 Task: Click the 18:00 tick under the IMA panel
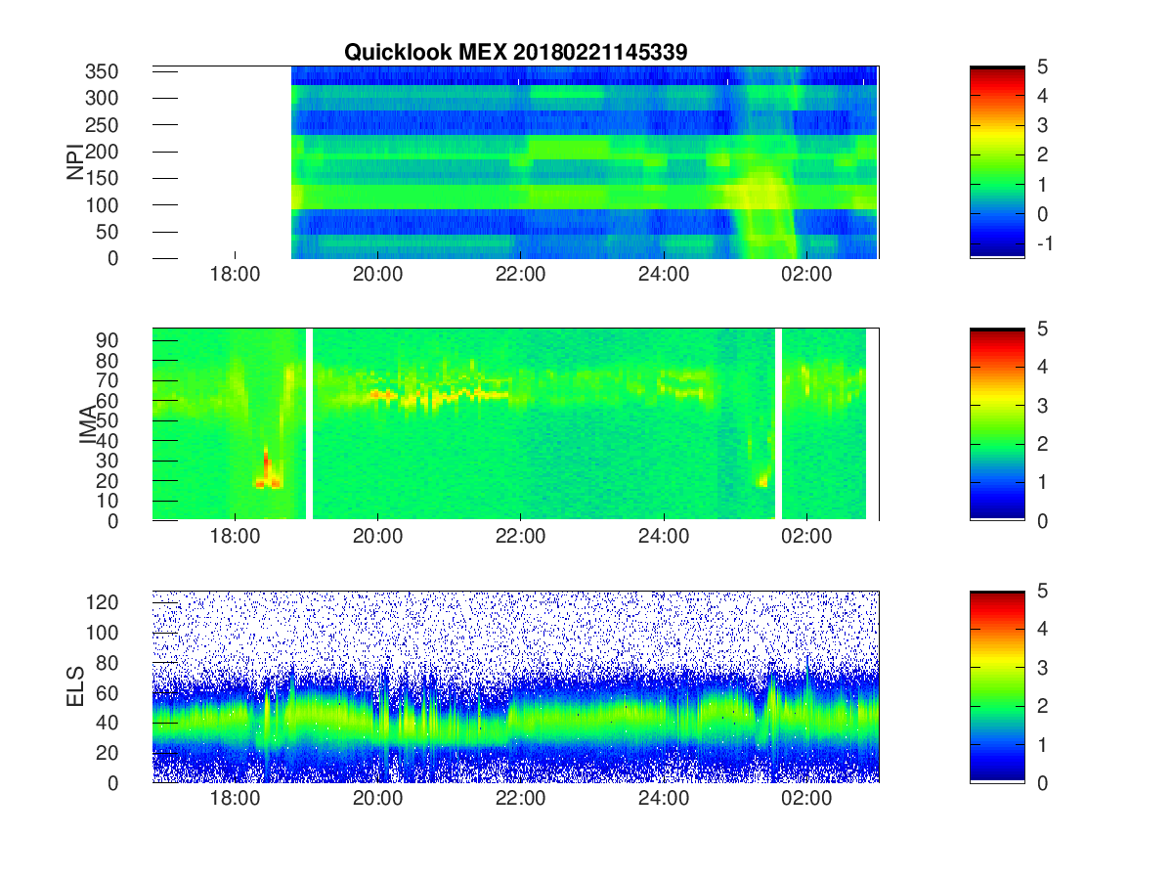click(235, 537)
